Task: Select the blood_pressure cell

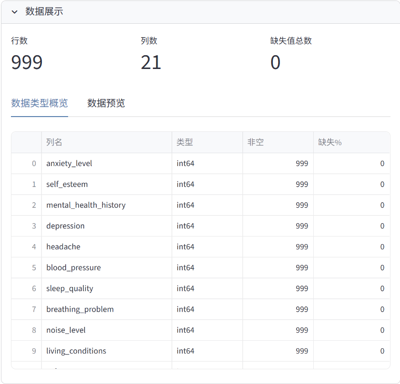Action: pyautogui.click(x=73, y=268)
